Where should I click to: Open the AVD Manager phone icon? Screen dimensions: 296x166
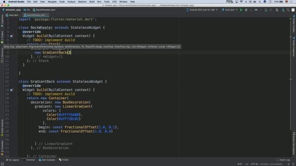coord(277,10)
